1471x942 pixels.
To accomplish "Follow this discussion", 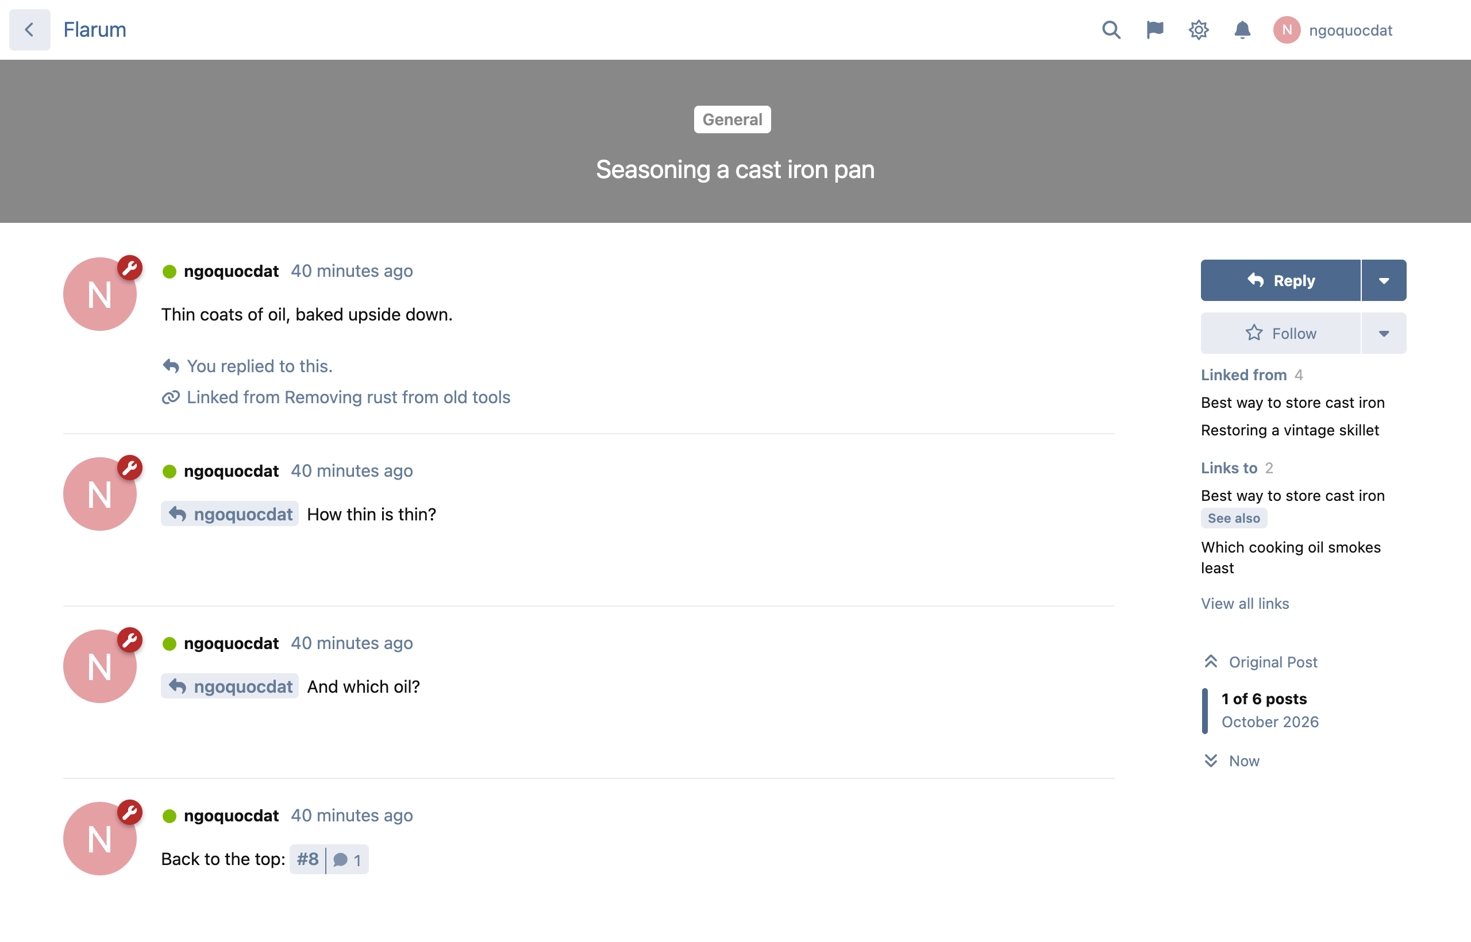I will [x=1281, y=334].
